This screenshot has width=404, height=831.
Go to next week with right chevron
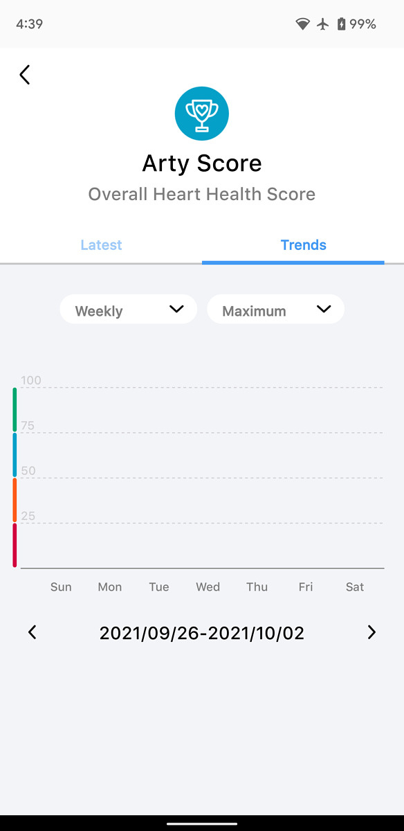(x=371, y=632)
